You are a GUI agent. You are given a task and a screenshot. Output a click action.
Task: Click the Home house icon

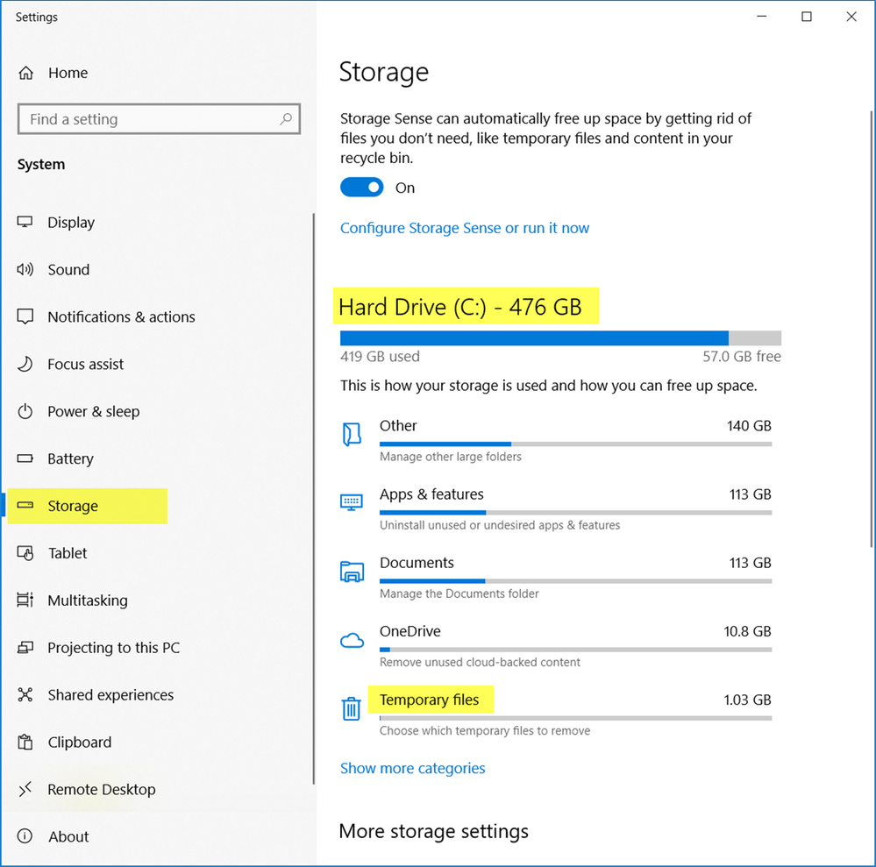pos(25,73)
